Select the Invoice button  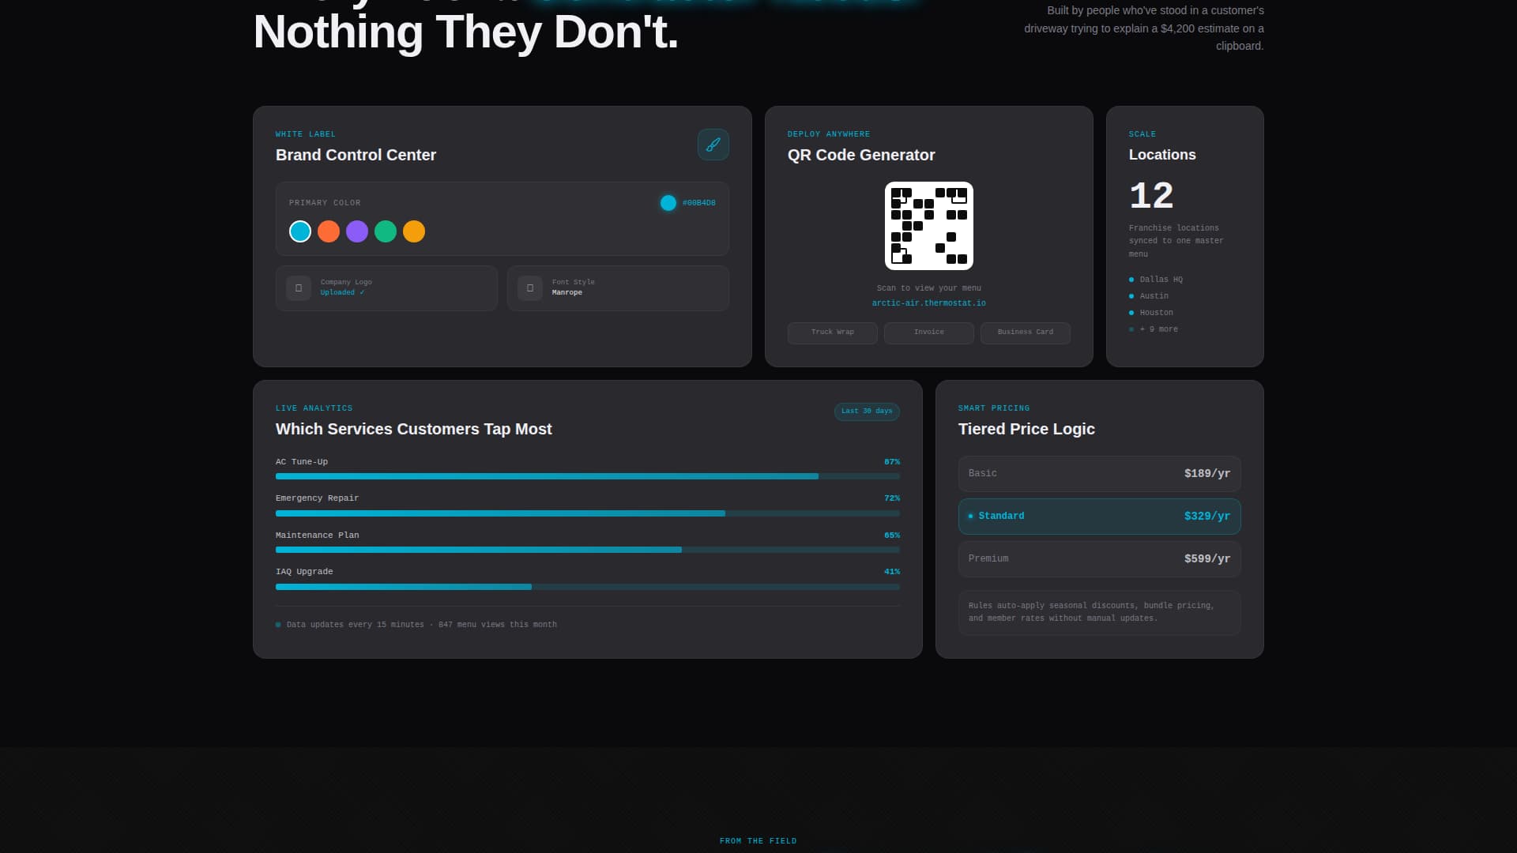click(x=929, y=333)
